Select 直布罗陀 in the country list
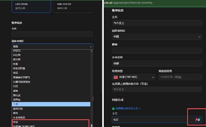 [x=51, y=109]
